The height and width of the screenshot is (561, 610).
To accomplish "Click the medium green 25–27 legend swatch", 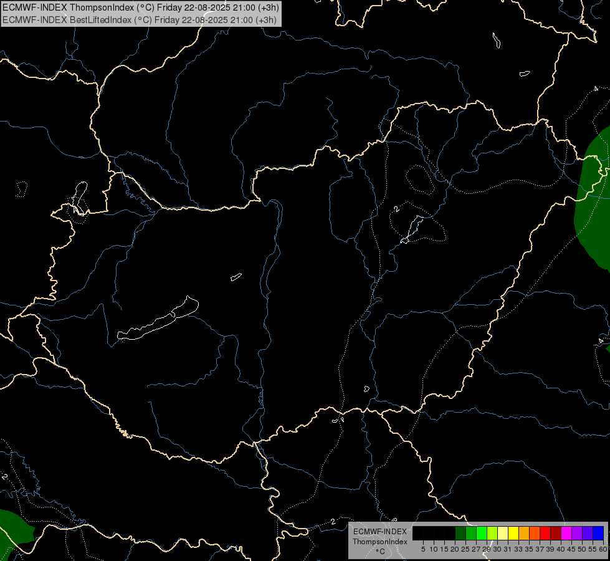I will coord(471,534).
